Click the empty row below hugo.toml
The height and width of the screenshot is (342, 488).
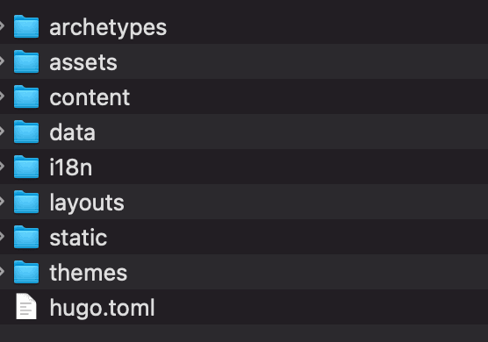[x=244, y=333]
